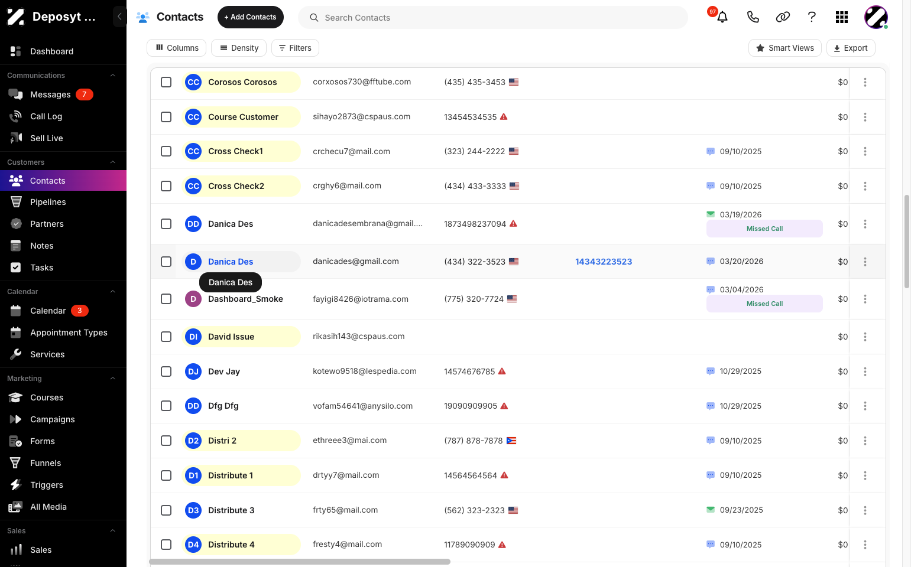
Task: Collapse the sidebar with the arrow button
Action: pyautogui.click(x=119, y=17)
